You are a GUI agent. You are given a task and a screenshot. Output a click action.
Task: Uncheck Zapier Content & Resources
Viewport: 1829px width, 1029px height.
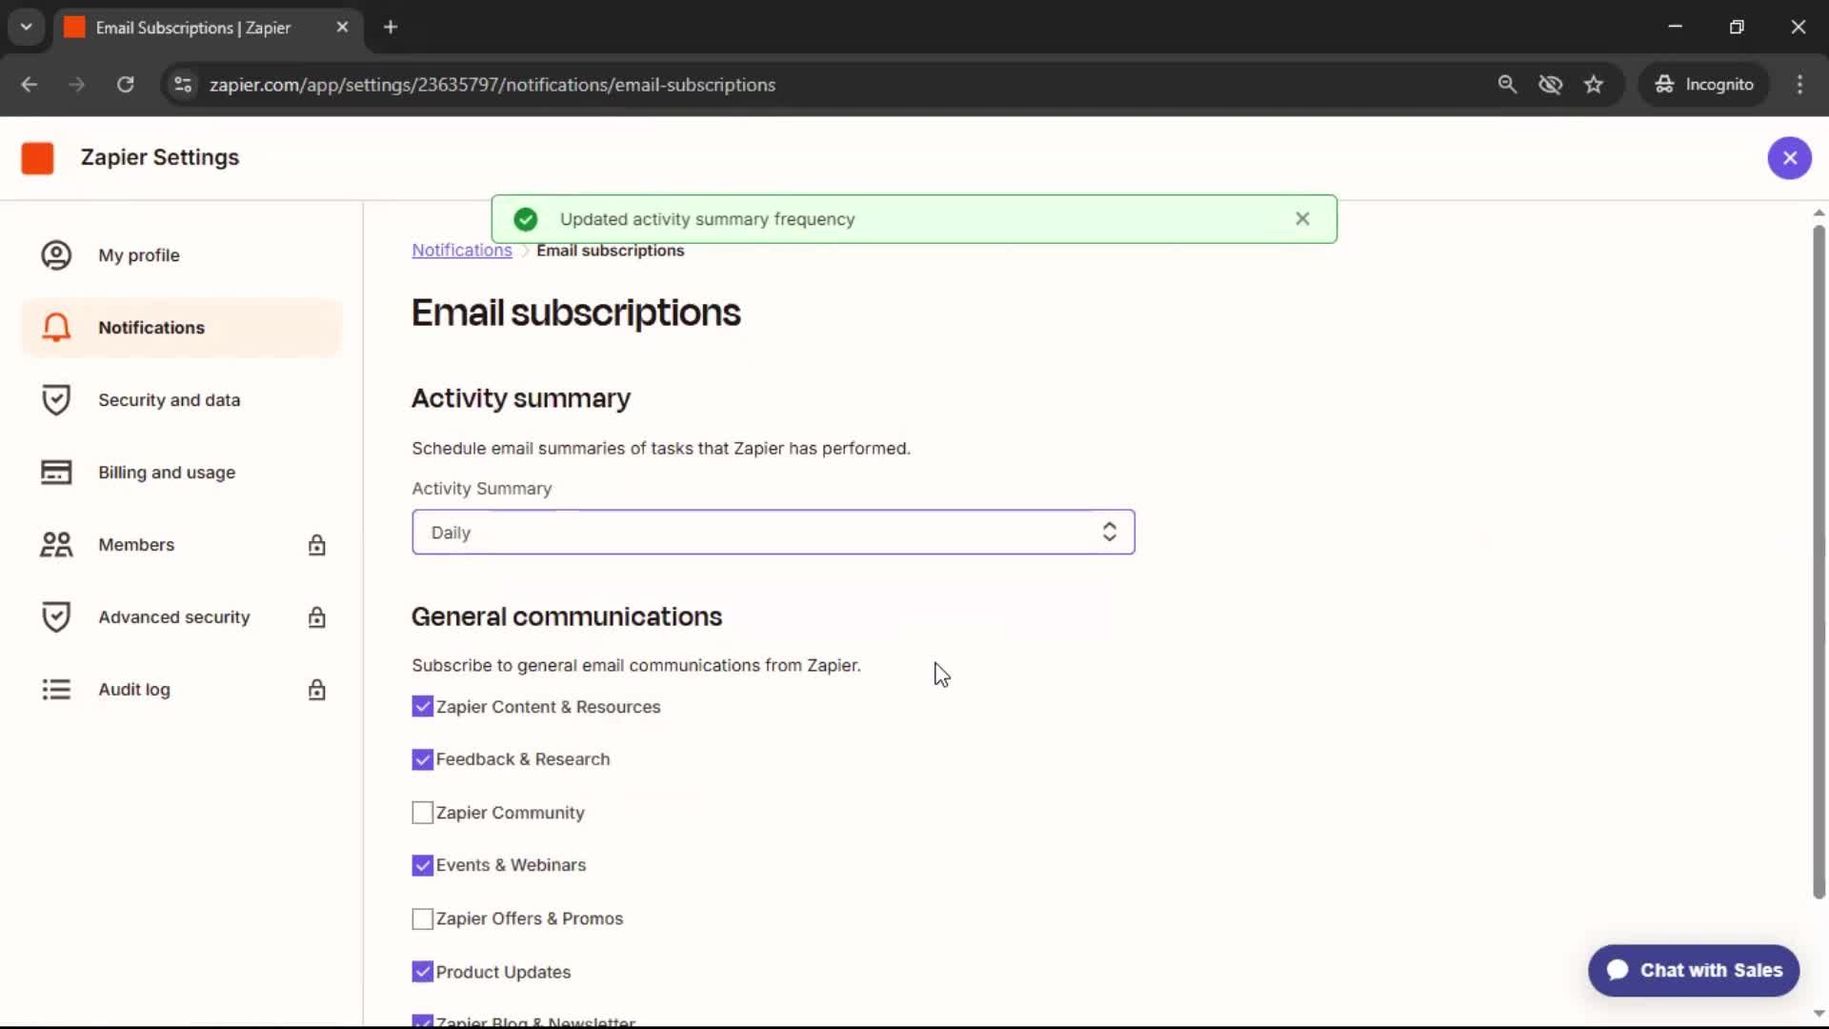[422, 707]
